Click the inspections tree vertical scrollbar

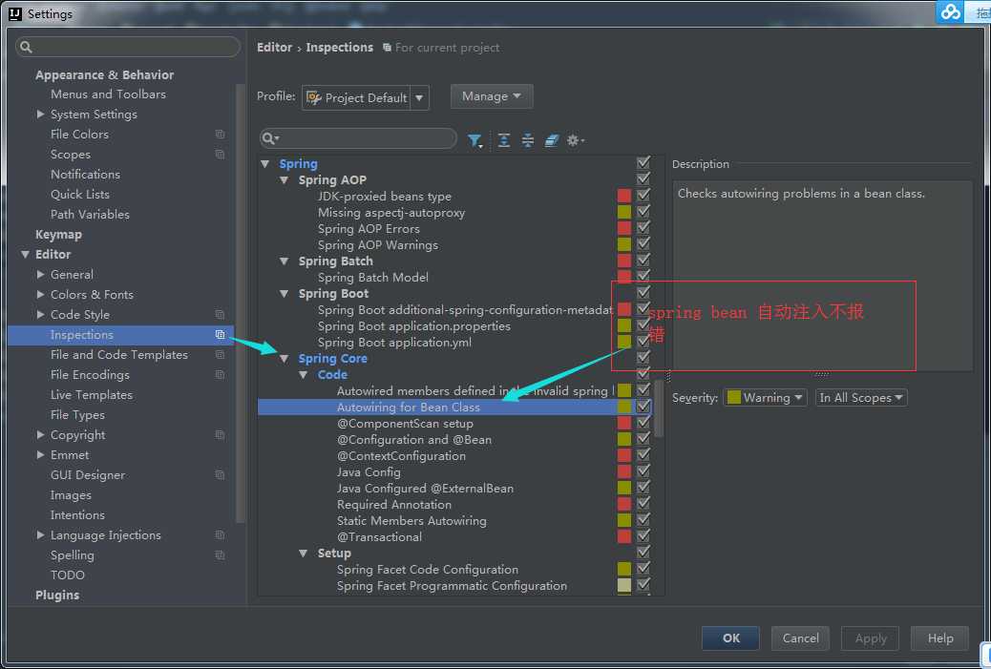[x=659, y=408]
